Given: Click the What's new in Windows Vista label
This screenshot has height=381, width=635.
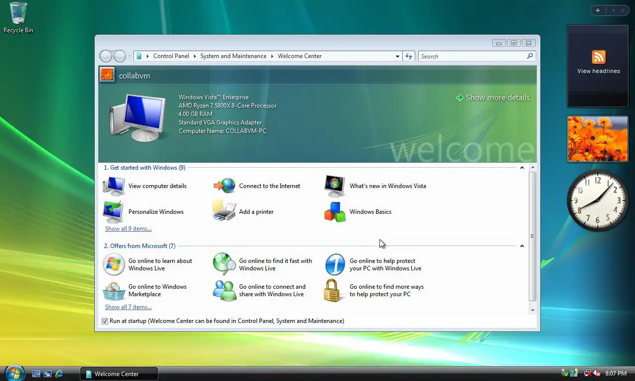Looking at the screenshot, I should [387, 186].
